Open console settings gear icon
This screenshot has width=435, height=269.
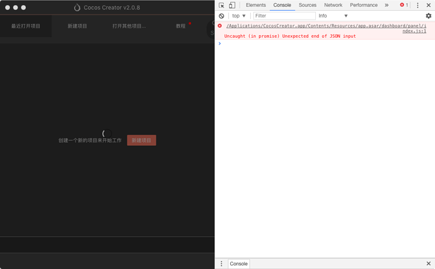[x=428, y=16]
